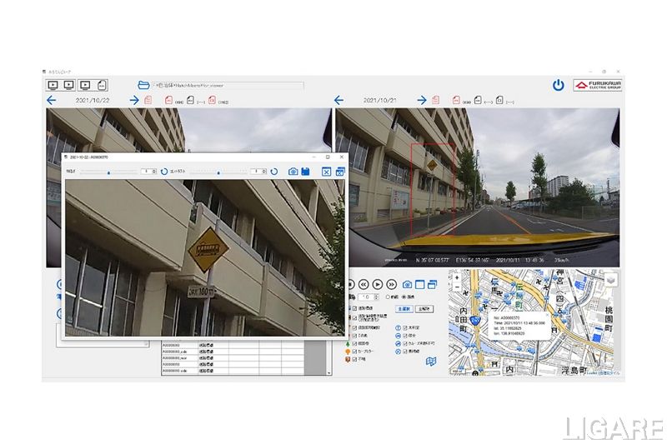Click camera icon beside the playback controls
Screen dimensions: 667x444
click(407, 284)
